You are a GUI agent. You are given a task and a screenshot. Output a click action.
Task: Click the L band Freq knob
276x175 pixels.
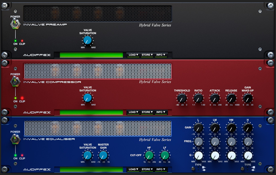pyautogui.click(x=199, y=141)
